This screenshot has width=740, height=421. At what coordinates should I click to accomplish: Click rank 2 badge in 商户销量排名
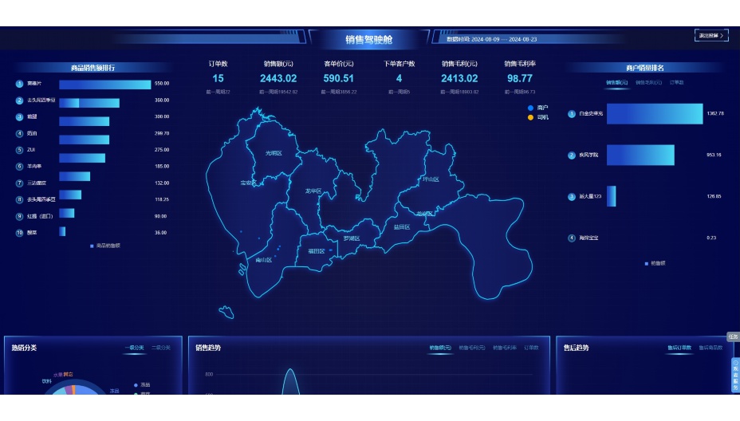click(x=572, y=155)
